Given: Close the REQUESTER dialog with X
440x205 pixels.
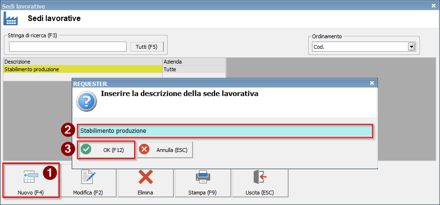Looking at the screenshot, I should pyautogui.click(x=372, y=83).
